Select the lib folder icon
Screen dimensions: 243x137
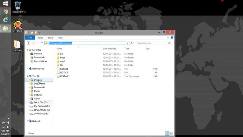tap(58, 65)
